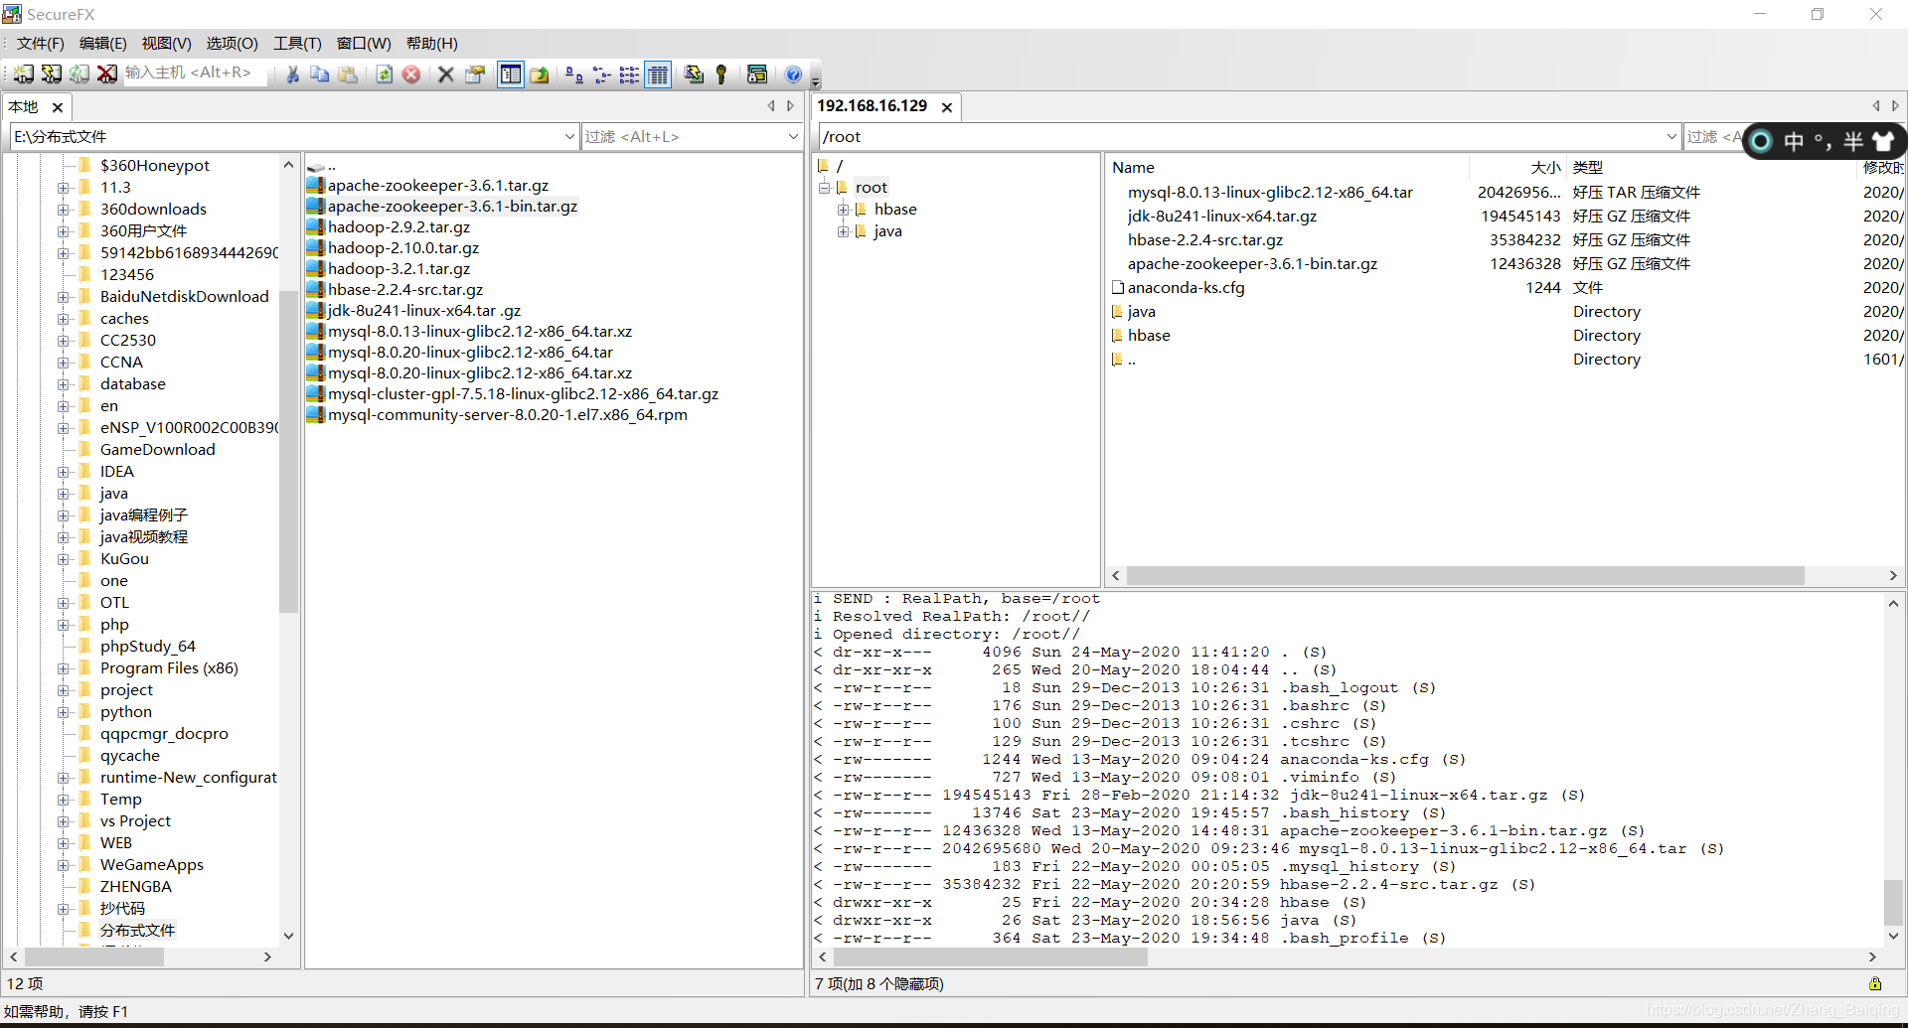Select mysql-community-server-8.0.20-1.el7.x86_64.rpm file

[507, 415]
